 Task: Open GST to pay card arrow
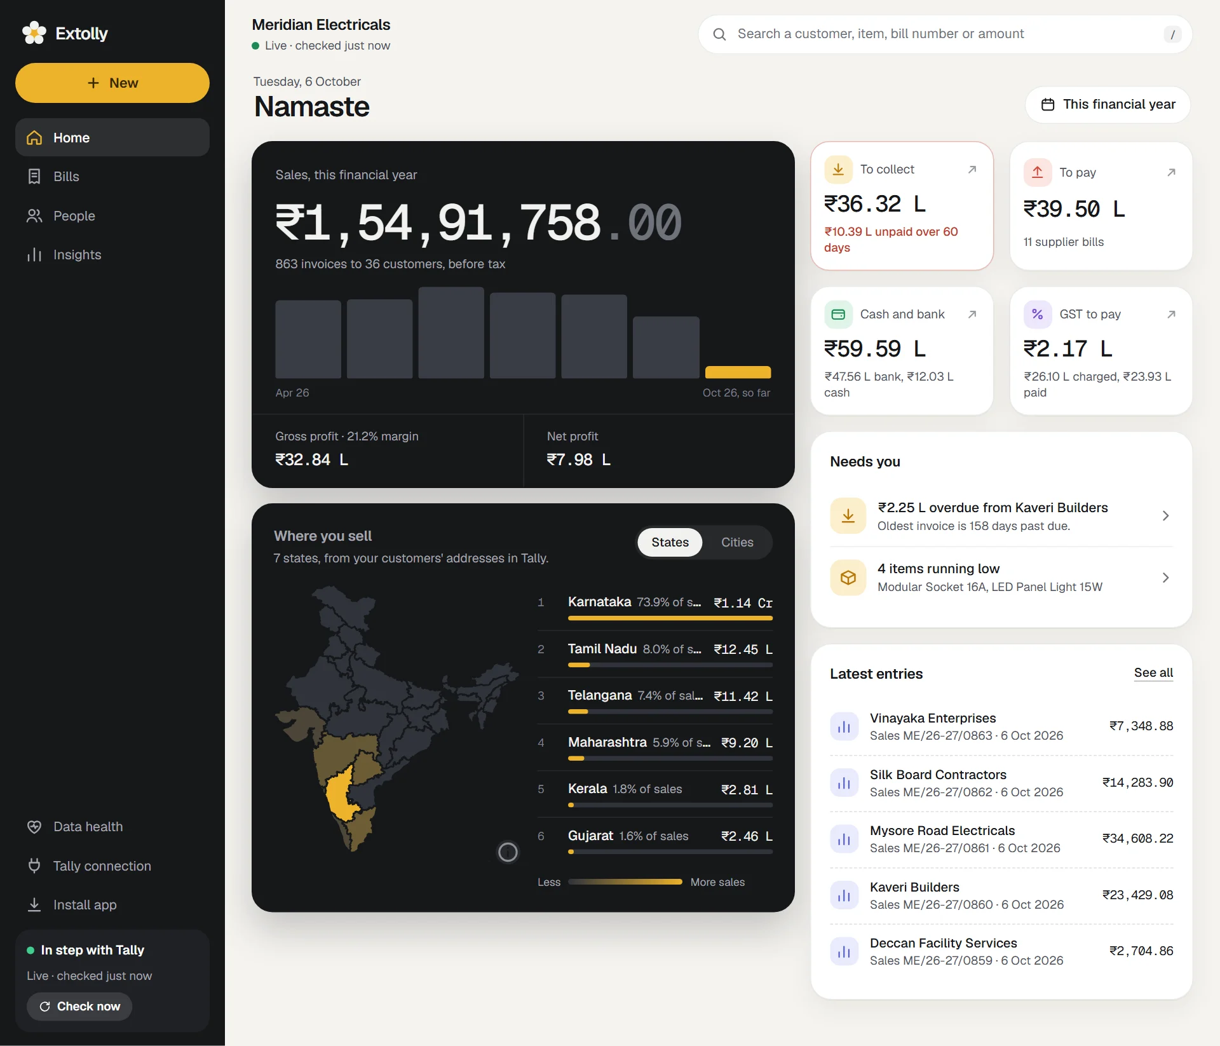pos(1171,315)
